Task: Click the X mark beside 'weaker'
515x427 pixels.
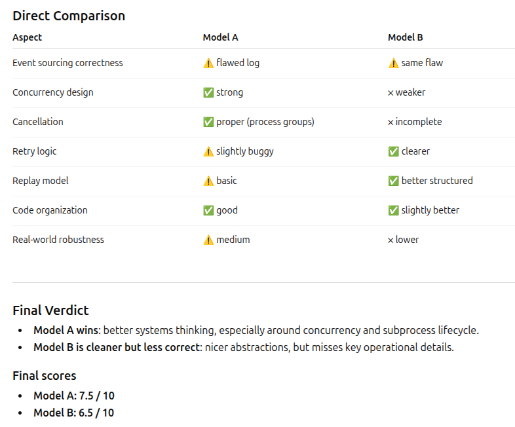Action: pyautogui.click(x=391, y=93)
